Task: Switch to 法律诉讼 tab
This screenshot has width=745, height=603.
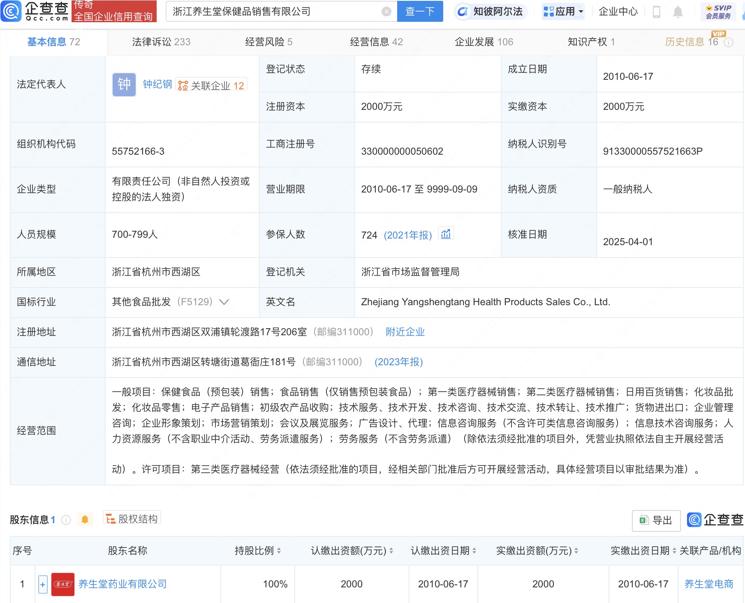Action: click(x=161, y=42)
